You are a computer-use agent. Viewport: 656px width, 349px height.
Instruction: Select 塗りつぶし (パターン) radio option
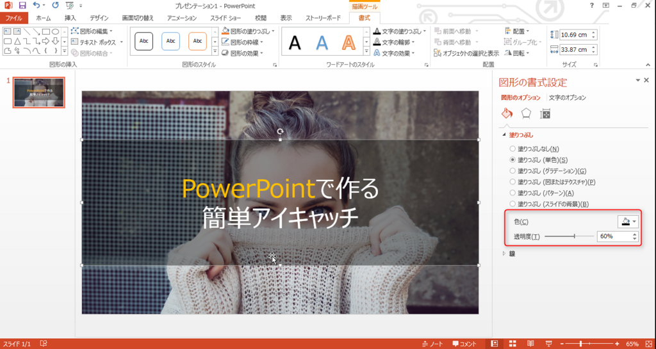(x=512, y=193)
